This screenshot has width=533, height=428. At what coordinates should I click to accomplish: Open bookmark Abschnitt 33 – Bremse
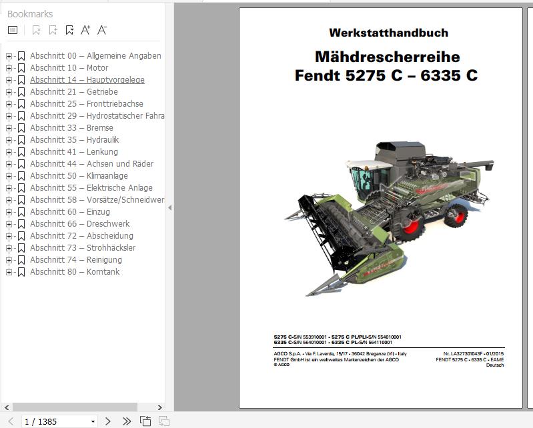coord(72,128)
